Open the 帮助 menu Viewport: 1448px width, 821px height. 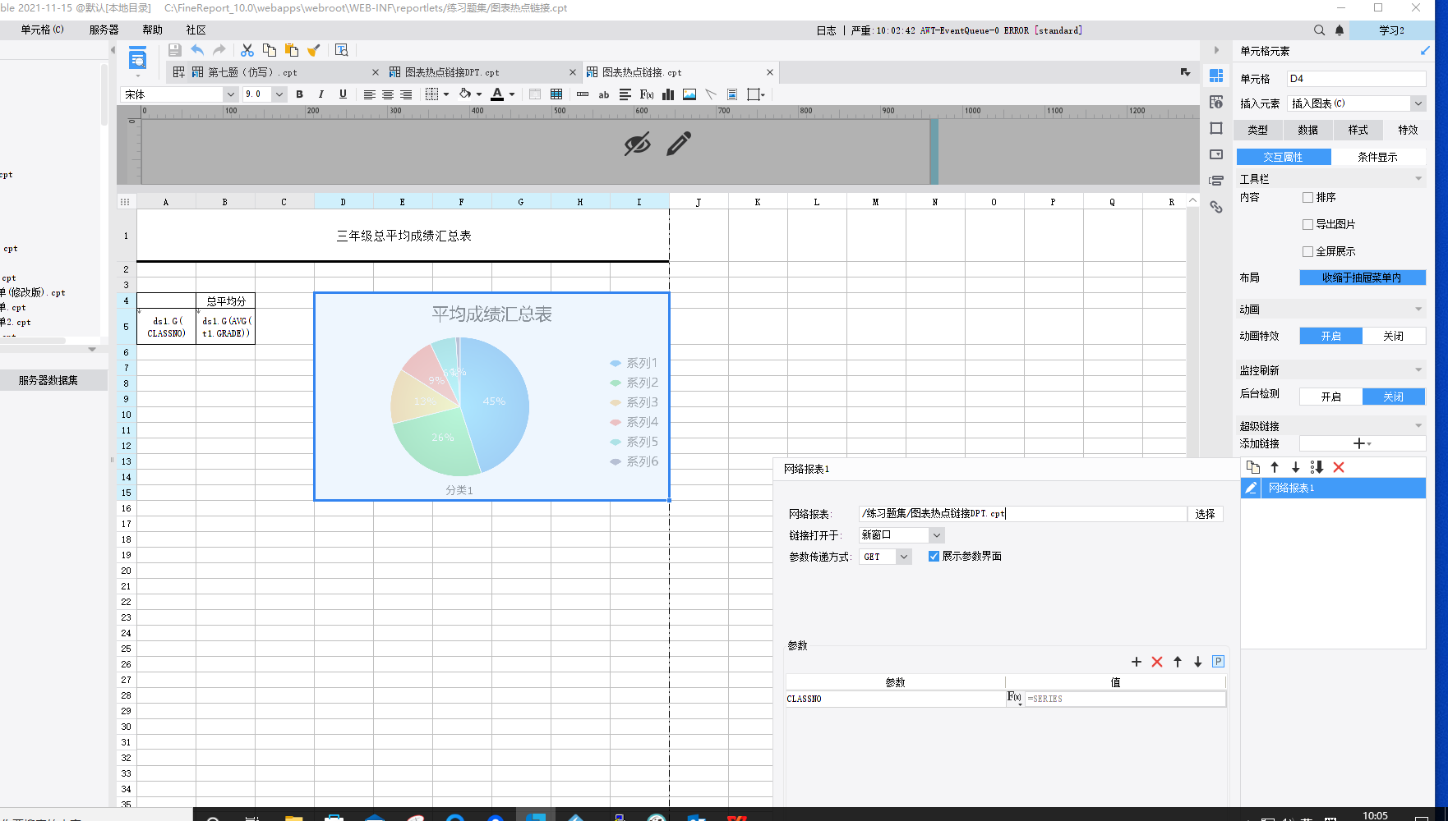pyautogui.click(x=152, y=30)
